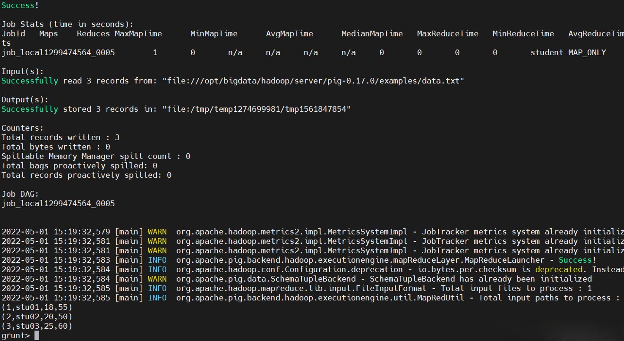
Task: Click the input data.txt file path
Action: tap(313, 81)
